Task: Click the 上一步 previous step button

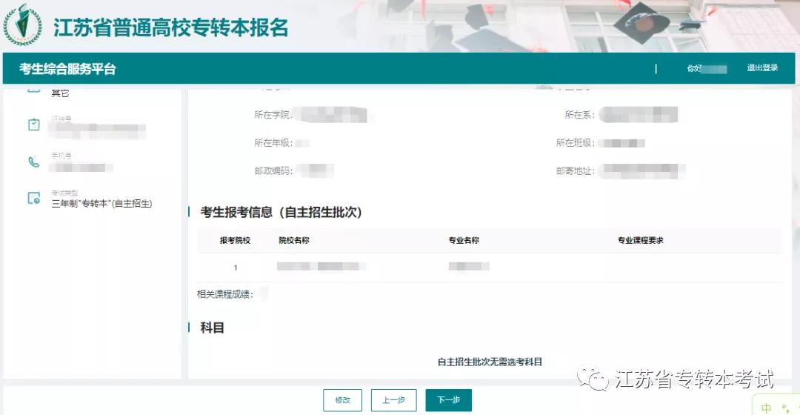Action: 393,400
